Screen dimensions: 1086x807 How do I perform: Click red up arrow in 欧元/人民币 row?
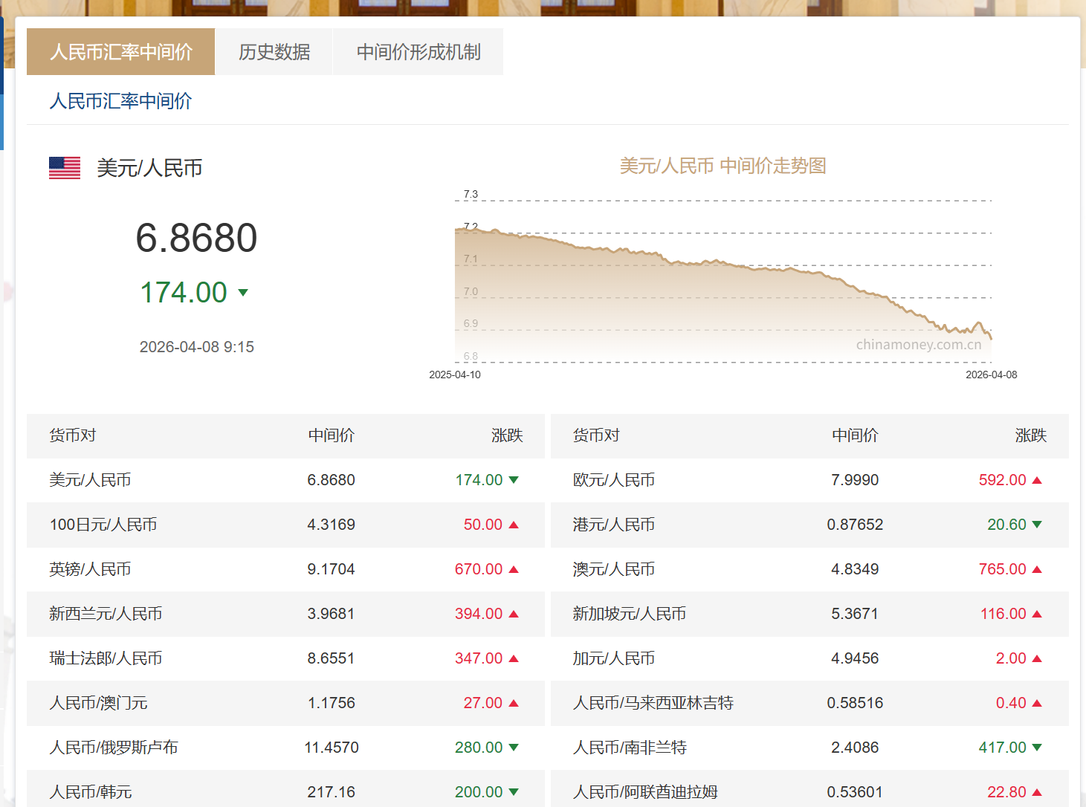tap(1037, 480)
